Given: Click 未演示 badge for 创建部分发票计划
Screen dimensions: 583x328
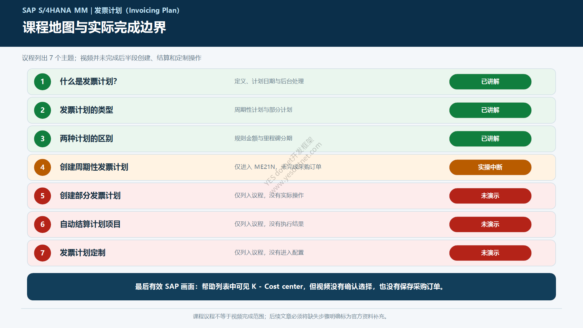Looking at the screenshot, I should pyautogui.click(x=490, y=196).
